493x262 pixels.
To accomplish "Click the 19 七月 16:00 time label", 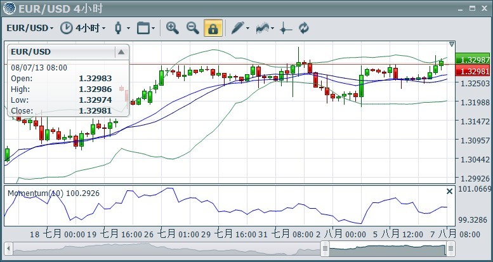I will tap(114, 234).
